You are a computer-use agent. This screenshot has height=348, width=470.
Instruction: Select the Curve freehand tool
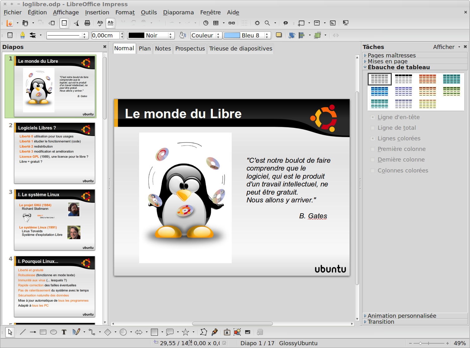[76, 332]
